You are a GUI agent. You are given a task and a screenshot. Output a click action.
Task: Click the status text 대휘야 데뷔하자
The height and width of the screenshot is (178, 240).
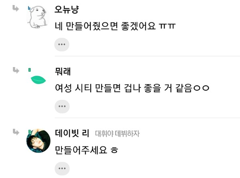[x=117, y=133]
